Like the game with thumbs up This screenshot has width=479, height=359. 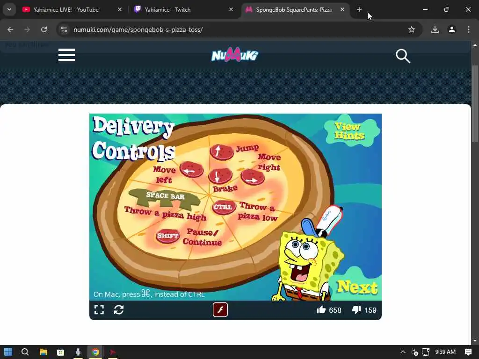coord(321,310)
